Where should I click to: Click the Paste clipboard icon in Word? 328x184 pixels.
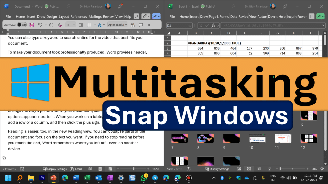[133, 25]
